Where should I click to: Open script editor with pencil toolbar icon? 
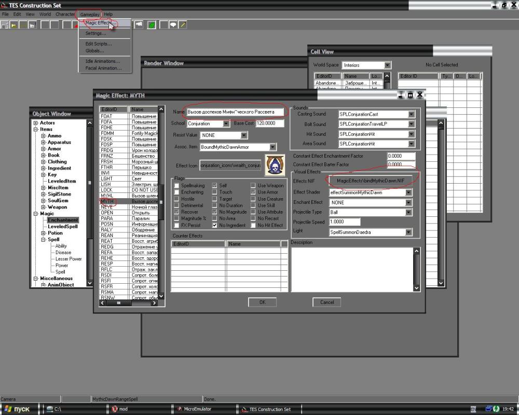coord(183,25)
